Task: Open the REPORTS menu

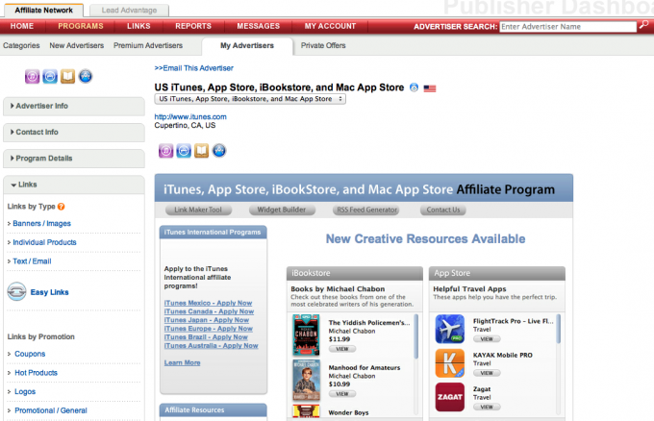Action: [x=193, y=26]
